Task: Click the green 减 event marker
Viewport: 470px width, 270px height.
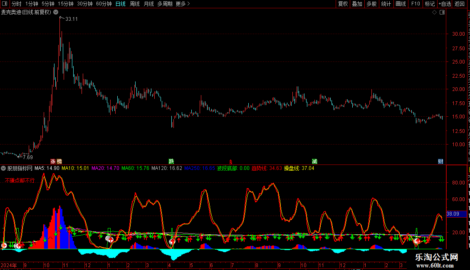Action: click(314, 162)
